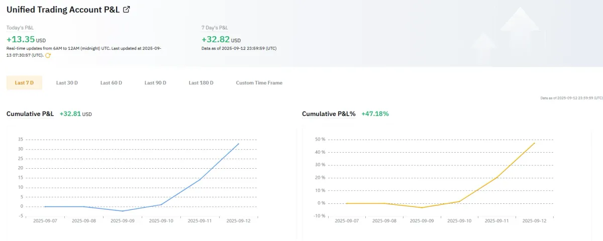This screenshot has width=603, height=241.
Task: Click Today's P&L value +13.35
Action: 21,40
